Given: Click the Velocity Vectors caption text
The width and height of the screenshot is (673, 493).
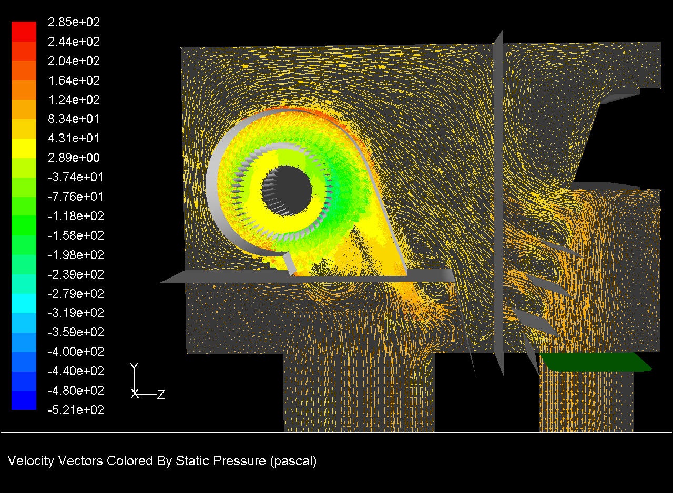Looking at the screenshot, I should (162, 461).
